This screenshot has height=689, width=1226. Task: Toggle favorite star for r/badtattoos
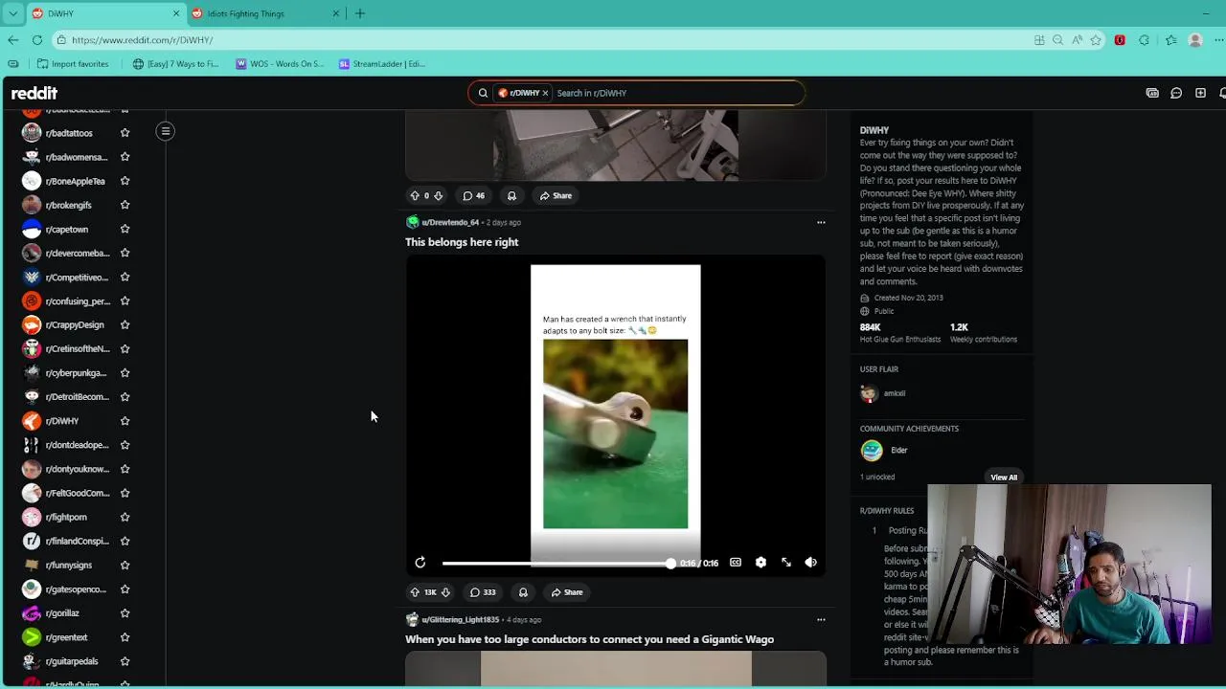coord(125,133)
